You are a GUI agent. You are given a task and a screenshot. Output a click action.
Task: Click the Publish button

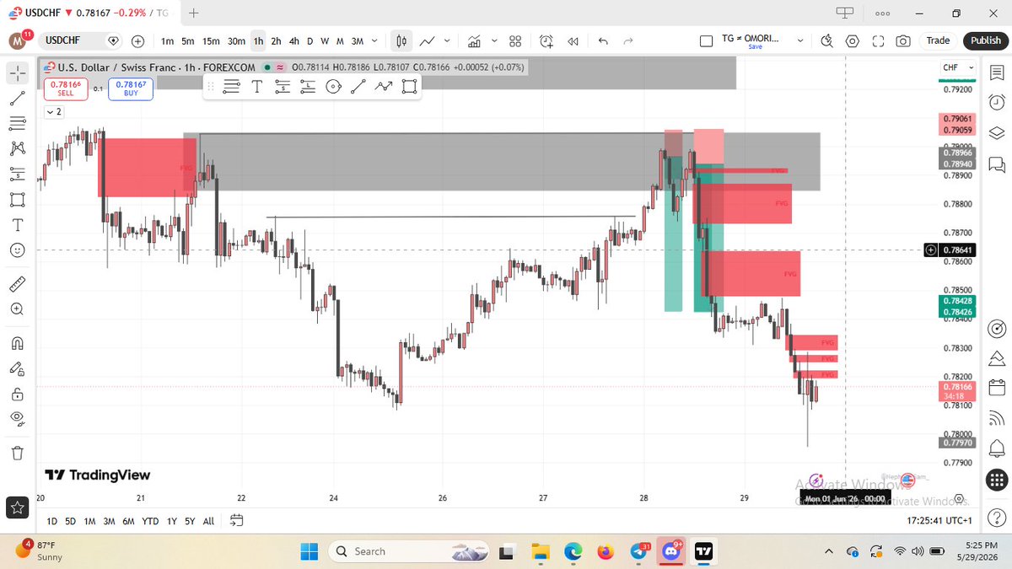tap(985, 40)
